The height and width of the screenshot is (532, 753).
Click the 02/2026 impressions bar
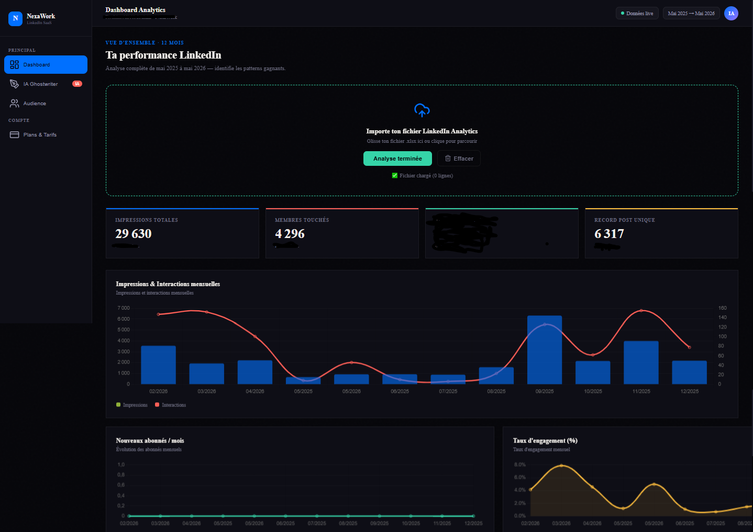pos(158,365)
